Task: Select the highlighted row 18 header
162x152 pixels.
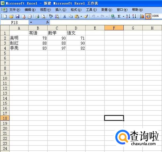Action: click(5, 118)
